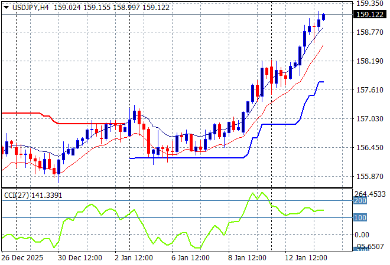
Task: Click the 6 Jan 12:00 time label
Action: pyautogui.click(x=189, y=258)
